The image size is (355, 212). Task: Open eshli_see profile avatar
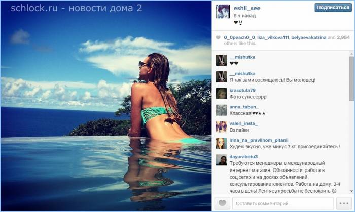point(223,11)
